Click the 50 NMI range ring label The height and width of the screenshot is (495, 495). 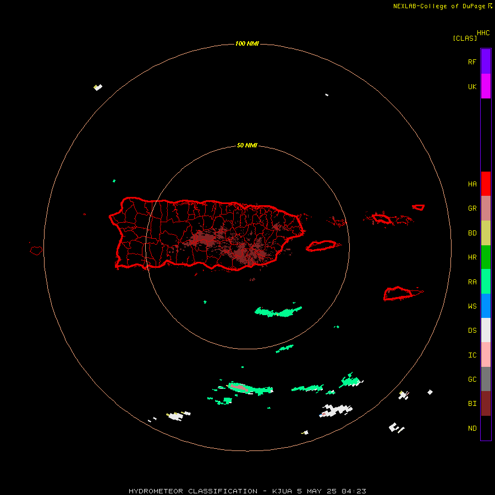[x=247, y=145]
